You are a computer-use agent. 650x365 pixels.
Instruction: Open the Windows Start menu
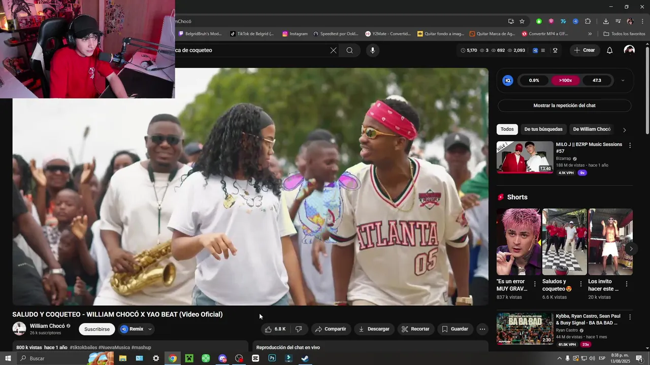click(8, 358)
